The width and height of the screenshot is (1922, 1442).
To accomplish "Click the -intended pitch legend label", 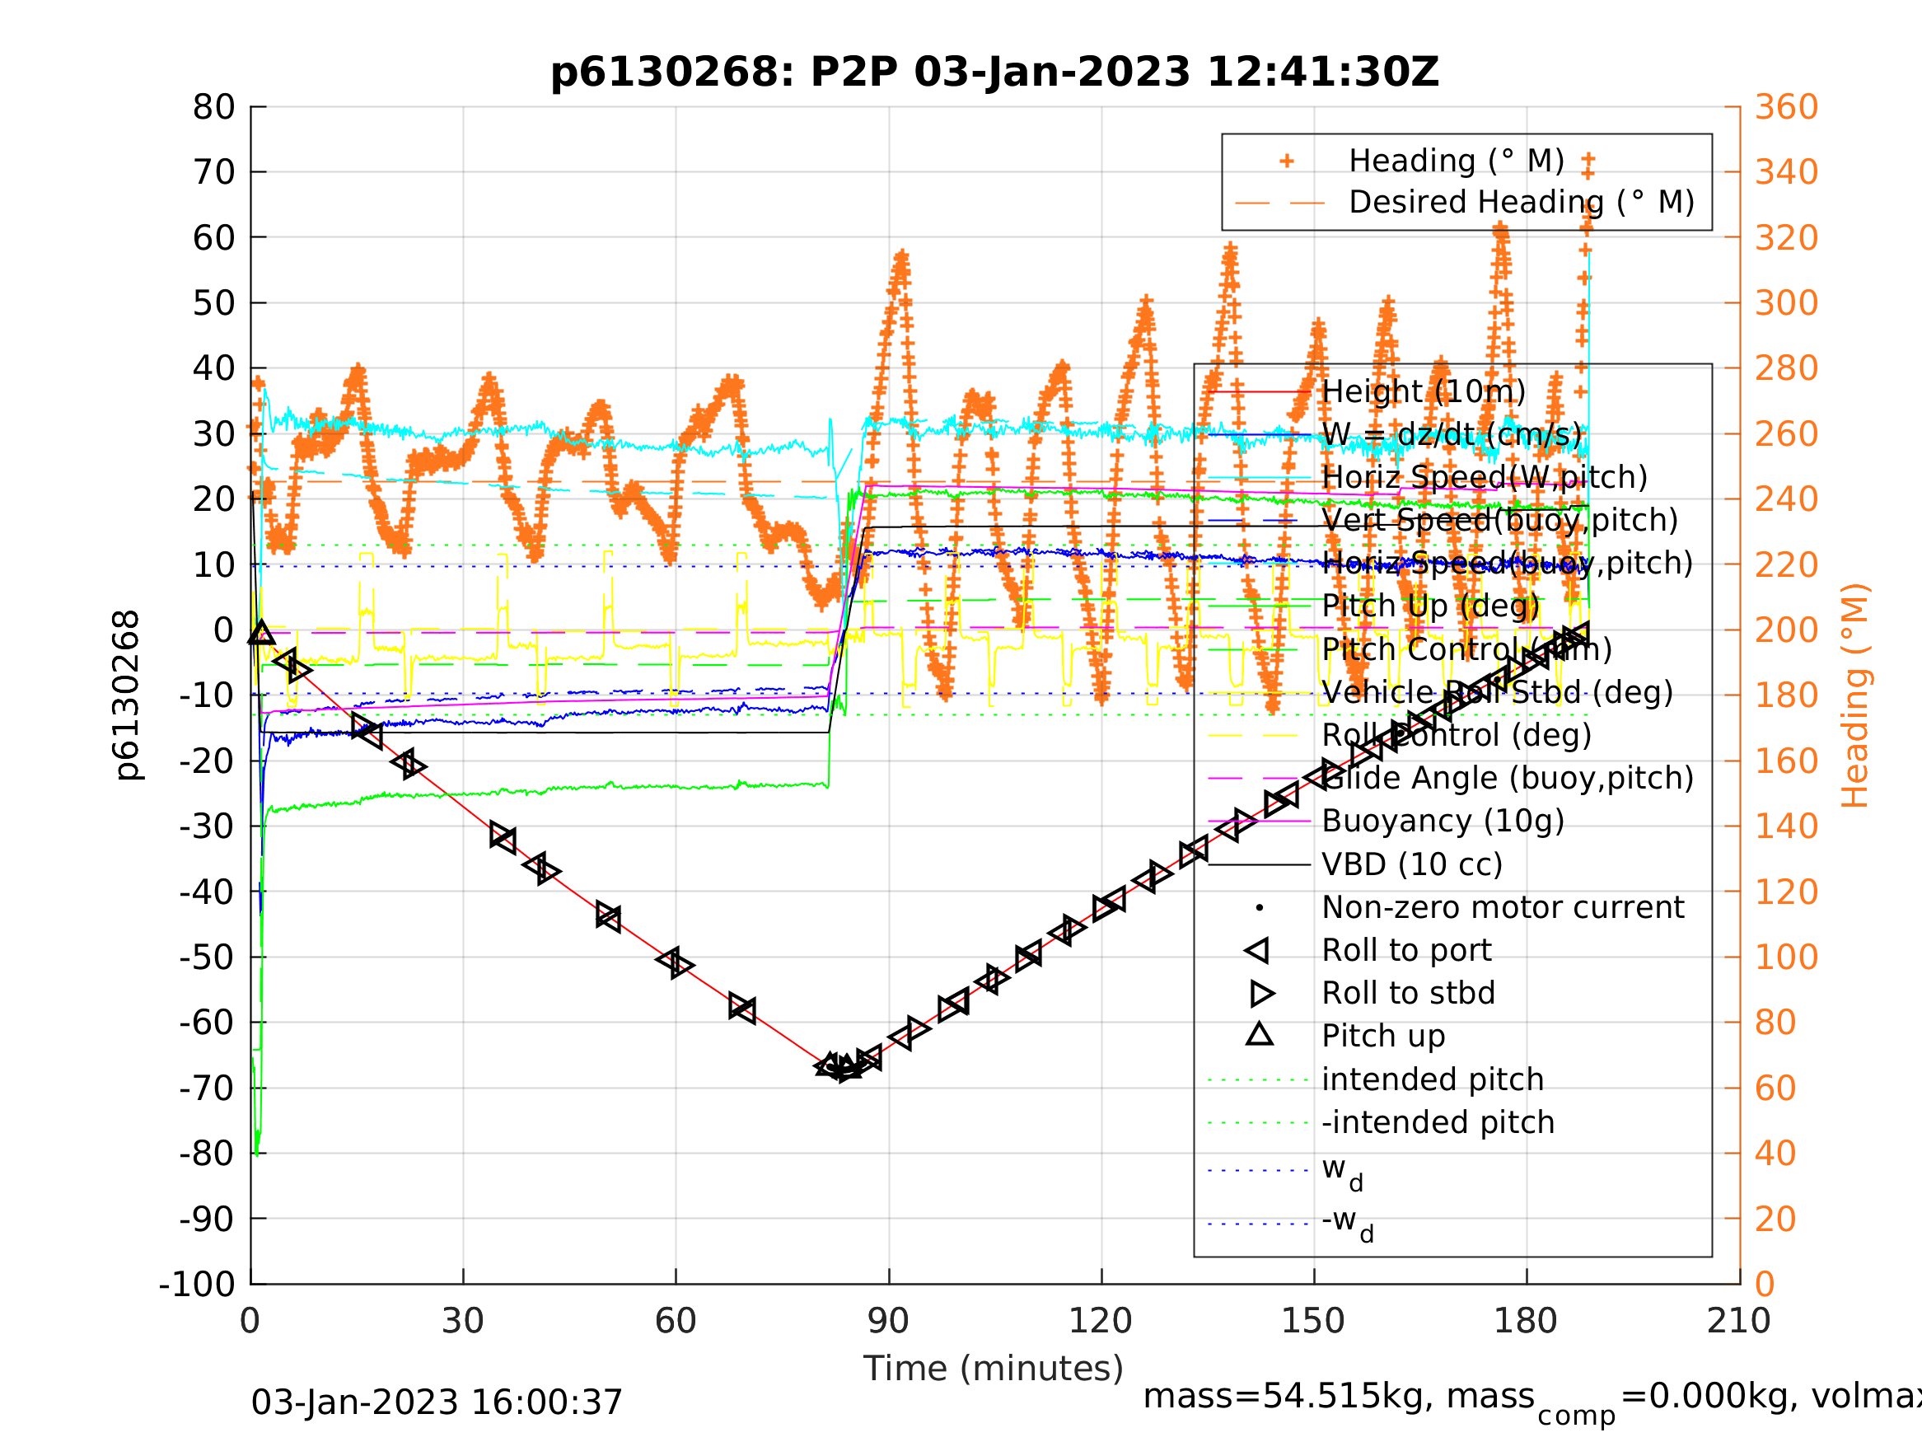I will click(x=1438, y=1122).
